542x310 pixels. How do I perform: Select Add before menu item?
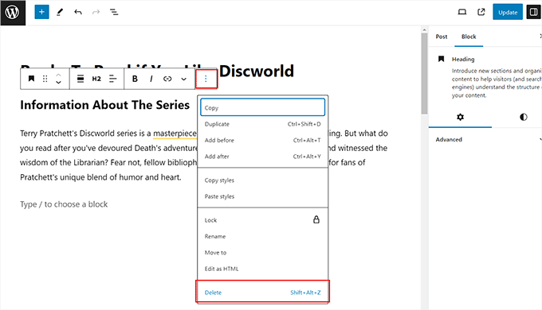pyautogui.click(x=262, y=141)
